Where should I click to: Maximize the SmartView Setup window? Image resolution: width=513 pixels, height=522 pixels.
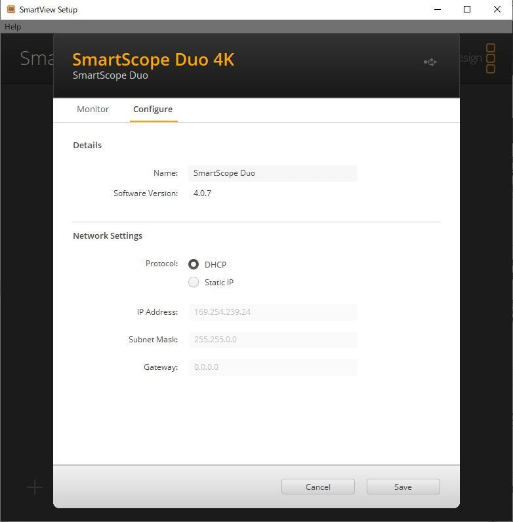coord(467,9)
